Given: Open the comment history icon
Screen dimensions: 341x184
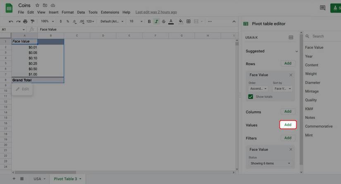Looking at the screenshot, I should [x=322, y=8].
